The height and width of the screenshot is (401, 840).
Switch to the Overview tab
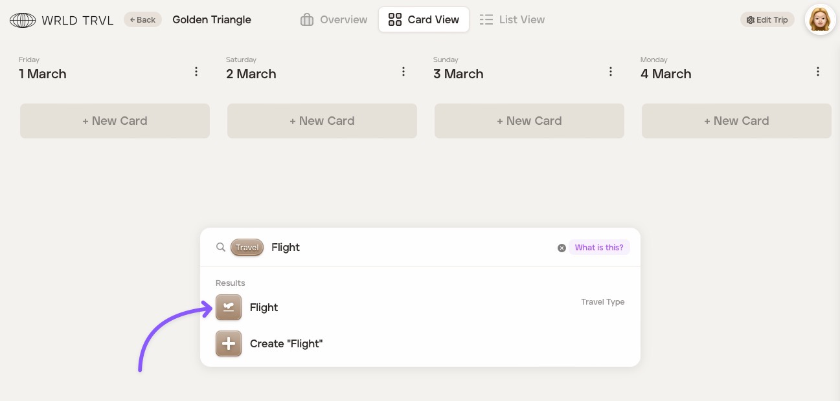(x=334, y=19)
